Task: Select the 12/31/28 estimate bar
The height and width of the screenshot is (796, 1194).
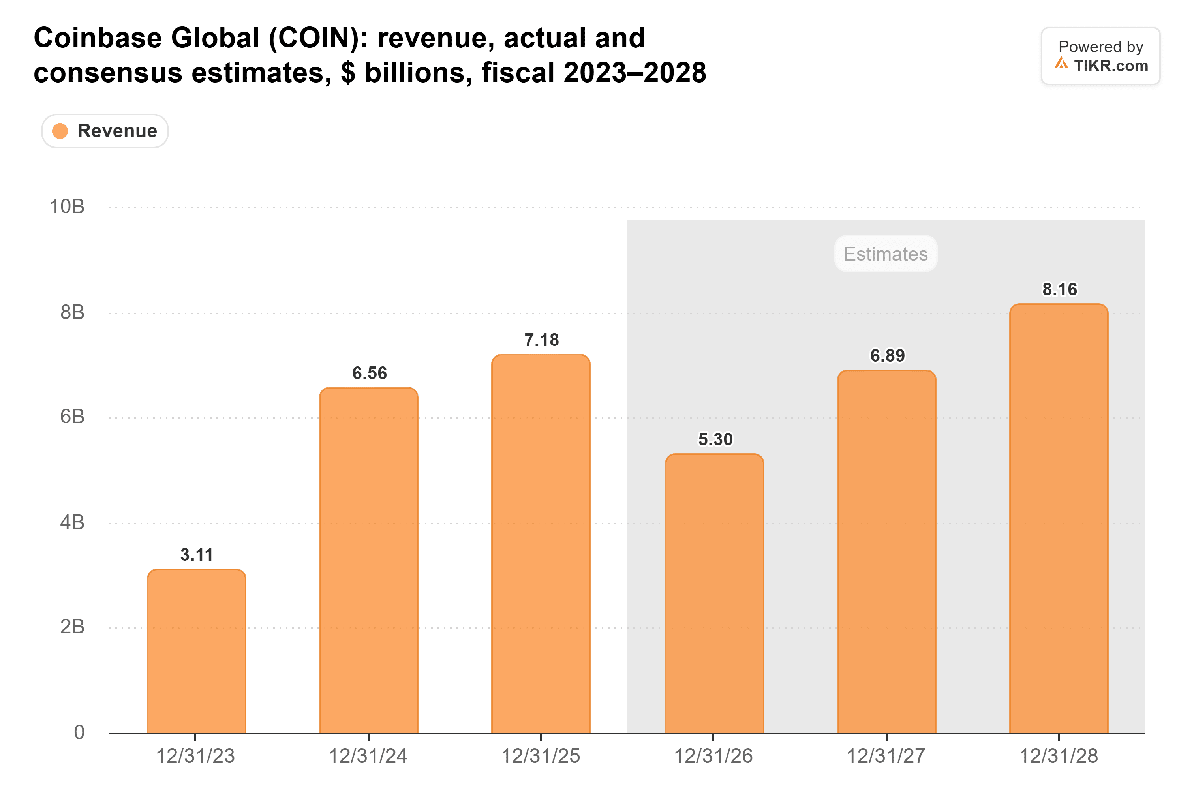Action: pos(1059,518)
